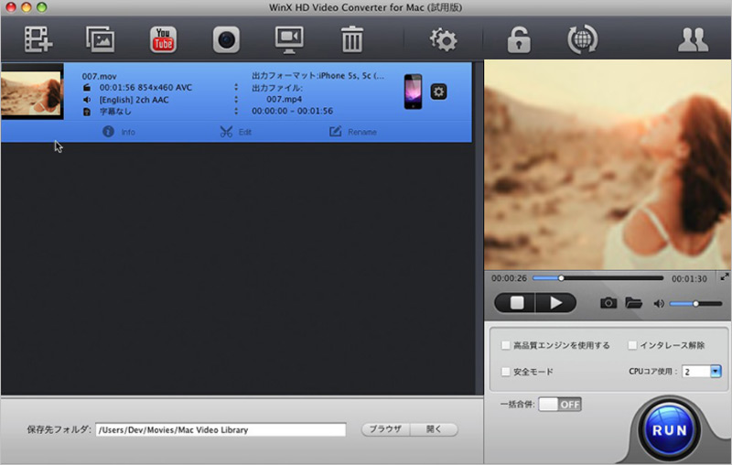The image size is (732, 465).
Task: Switch the 一括合併 toggle on
Action: [559, 405]
